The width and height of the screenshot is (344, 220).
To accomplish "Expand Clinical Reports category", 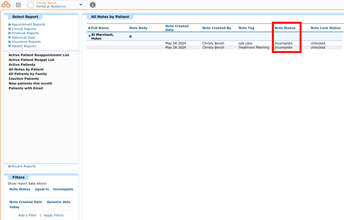I will point(22,29).
